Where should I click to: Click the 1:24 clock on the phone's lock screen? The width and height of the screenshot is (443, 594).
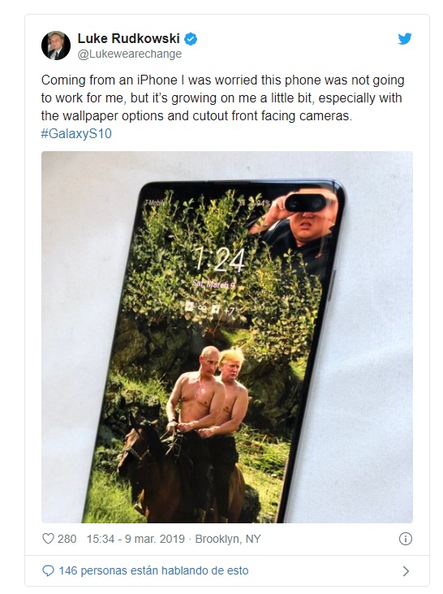220,259
